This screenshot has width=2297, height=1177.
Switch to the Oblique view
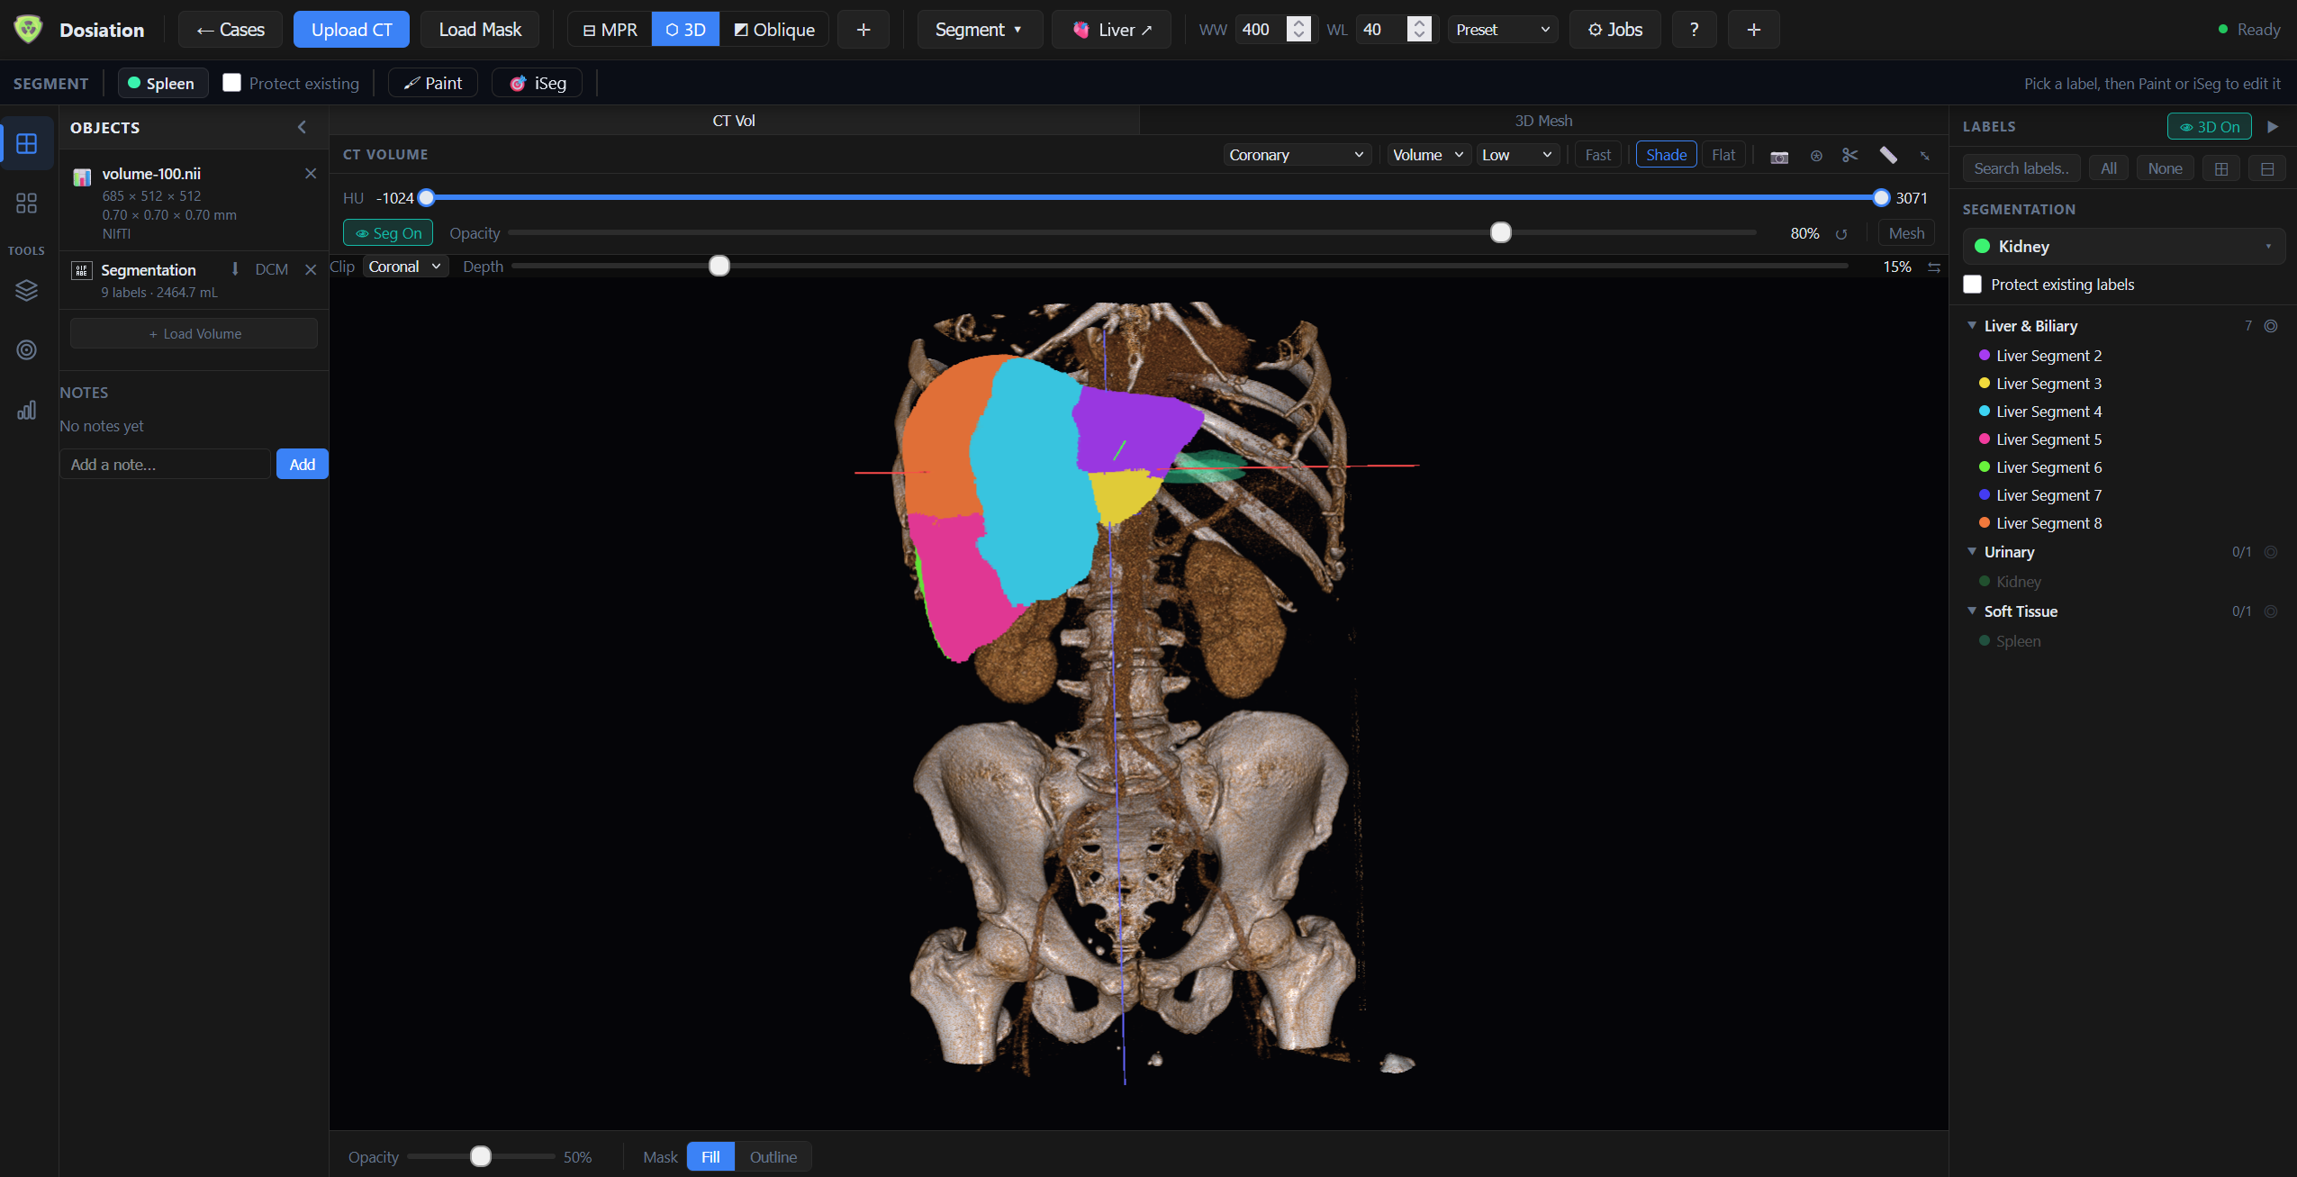(x=774, y=30)
